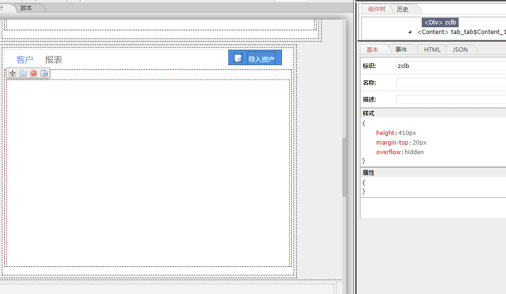506x294 pixels.
Task: Click the 属性 section header
Action: pos(433,173)
